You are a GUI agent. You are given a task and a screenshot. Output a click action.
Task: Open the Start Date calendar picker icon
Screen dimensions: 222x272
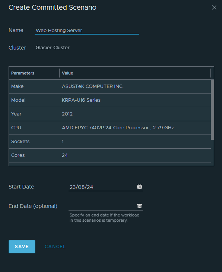tap(139, 187)
